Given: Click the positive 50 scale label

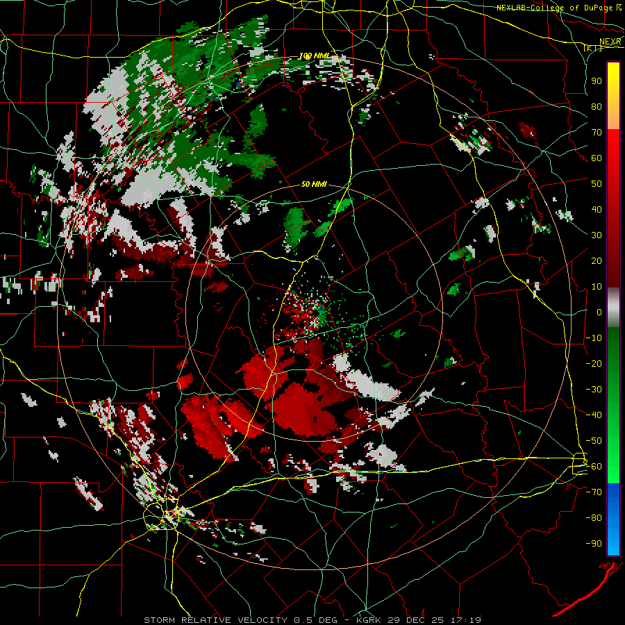Looking at the screenshot, I should click(597, 184).
